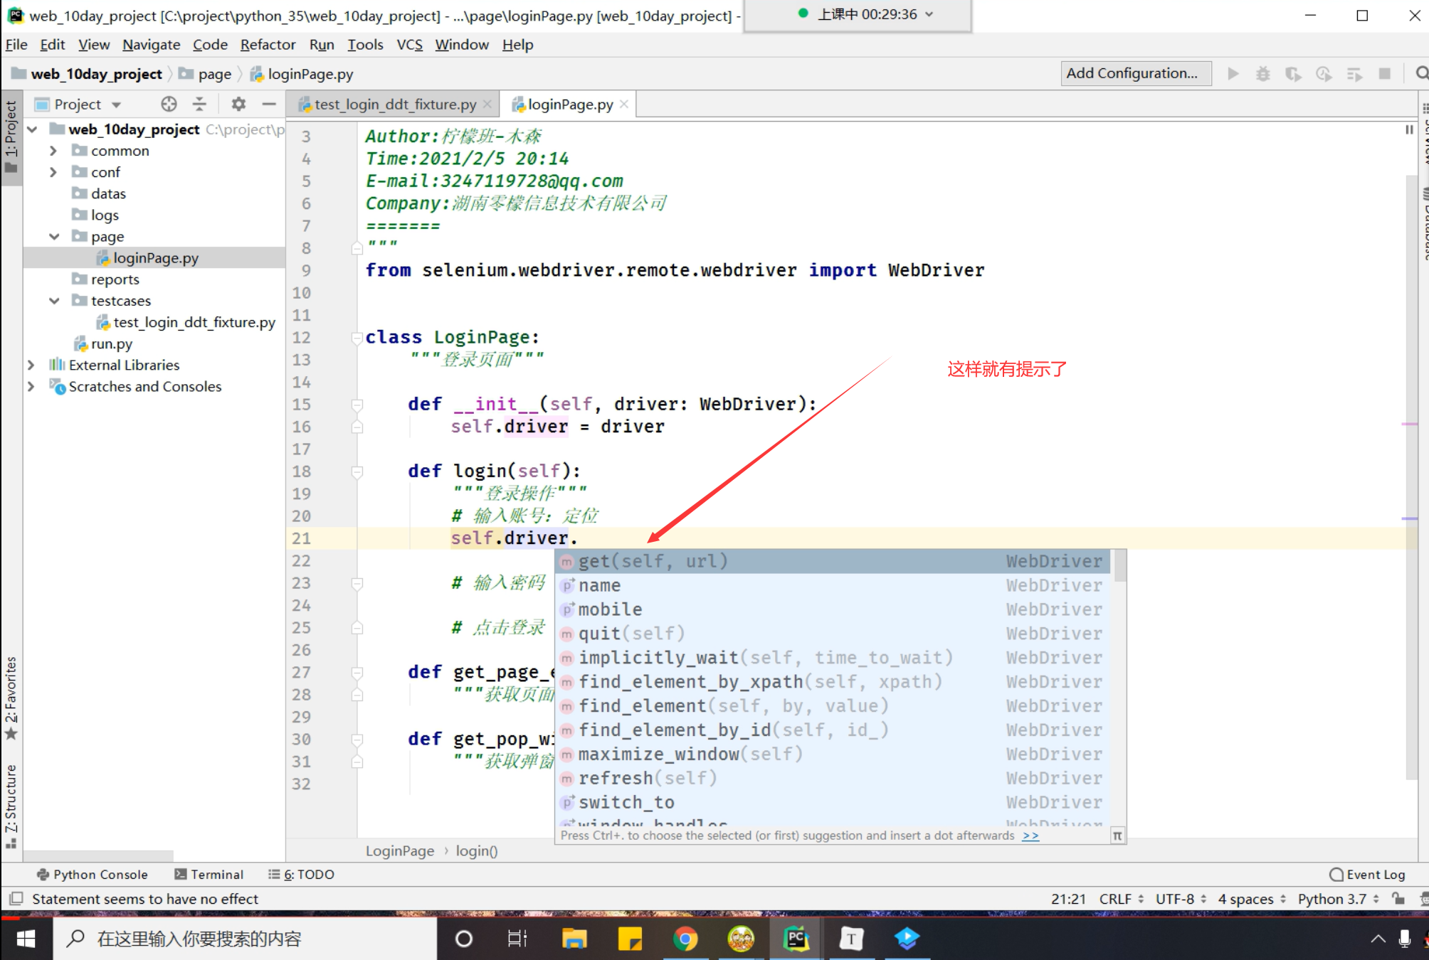Switch to test_login_ddt_fixture.py tab
This screenshot has height=960, width=1429.
click(x=395, y=105)
